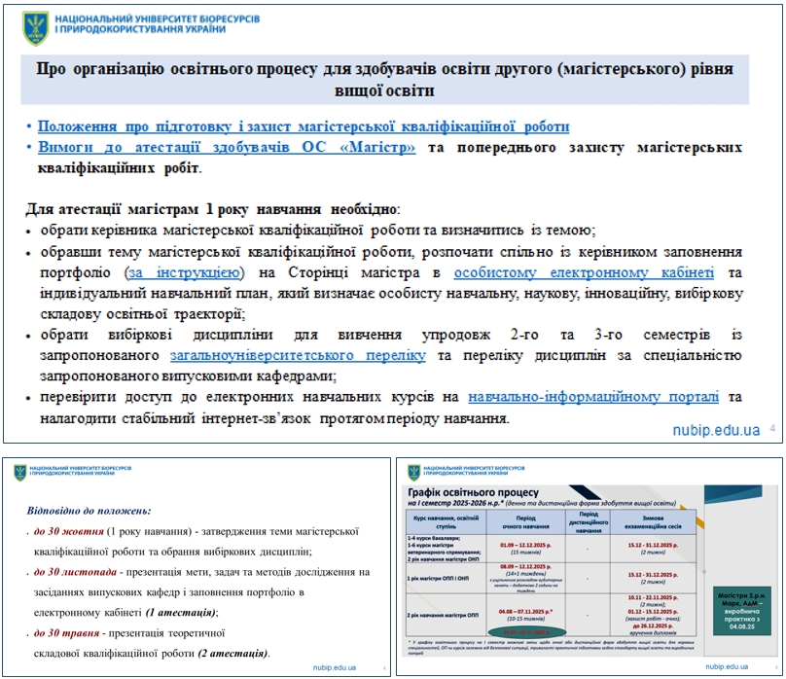The image size is (786, 679).
Task: Click the NUBiP crest logo in the 'Відповідно до положень' slide
Action: (20, 472)
